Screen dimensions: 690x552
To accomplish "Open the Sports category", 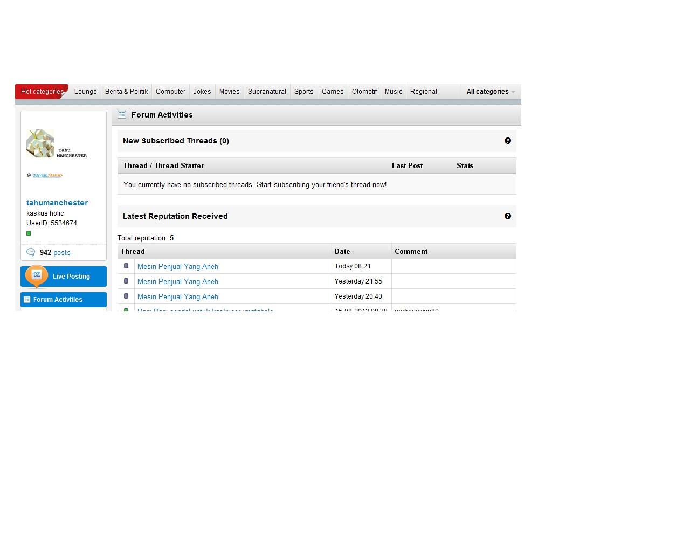I will click(303, 92).
